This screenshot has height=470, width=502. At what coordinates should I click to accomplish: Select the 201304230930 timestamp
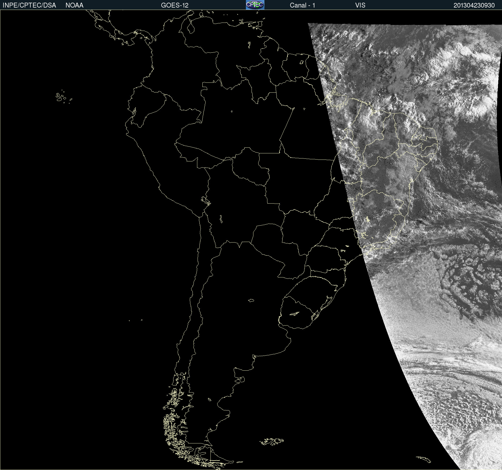[474, 5]
